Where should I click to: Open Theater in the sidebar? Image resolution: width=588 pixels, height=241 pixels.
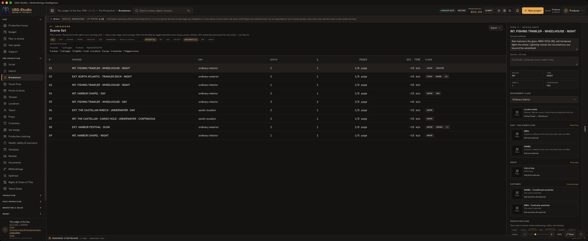click(22, 97)
